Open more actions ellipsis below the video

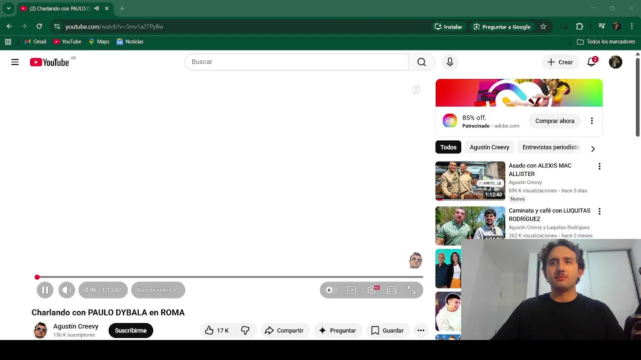pyautogui.click(x=421, y=330)
